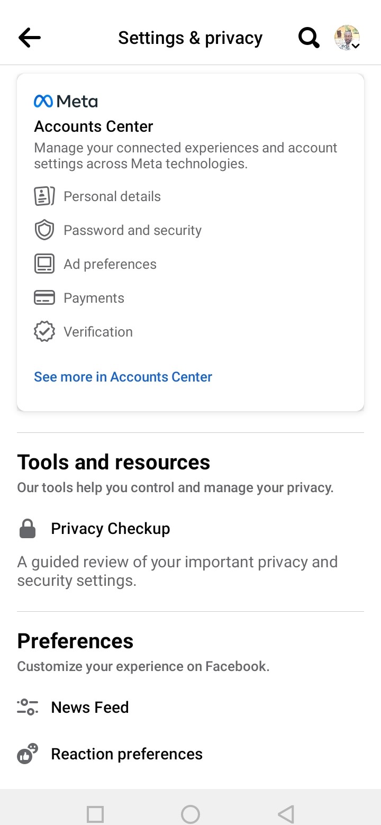Tap the Reaction preferences thumbs-up icon
This screenshot has width=381, height=825.
click(x=28, y=754)
